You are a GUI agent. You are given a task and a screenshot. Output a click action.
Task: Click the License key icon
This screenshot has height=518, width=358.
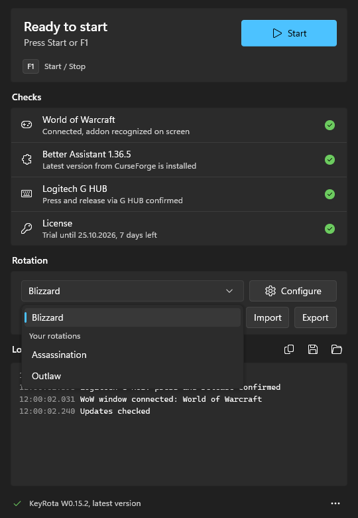pos(27,228)
